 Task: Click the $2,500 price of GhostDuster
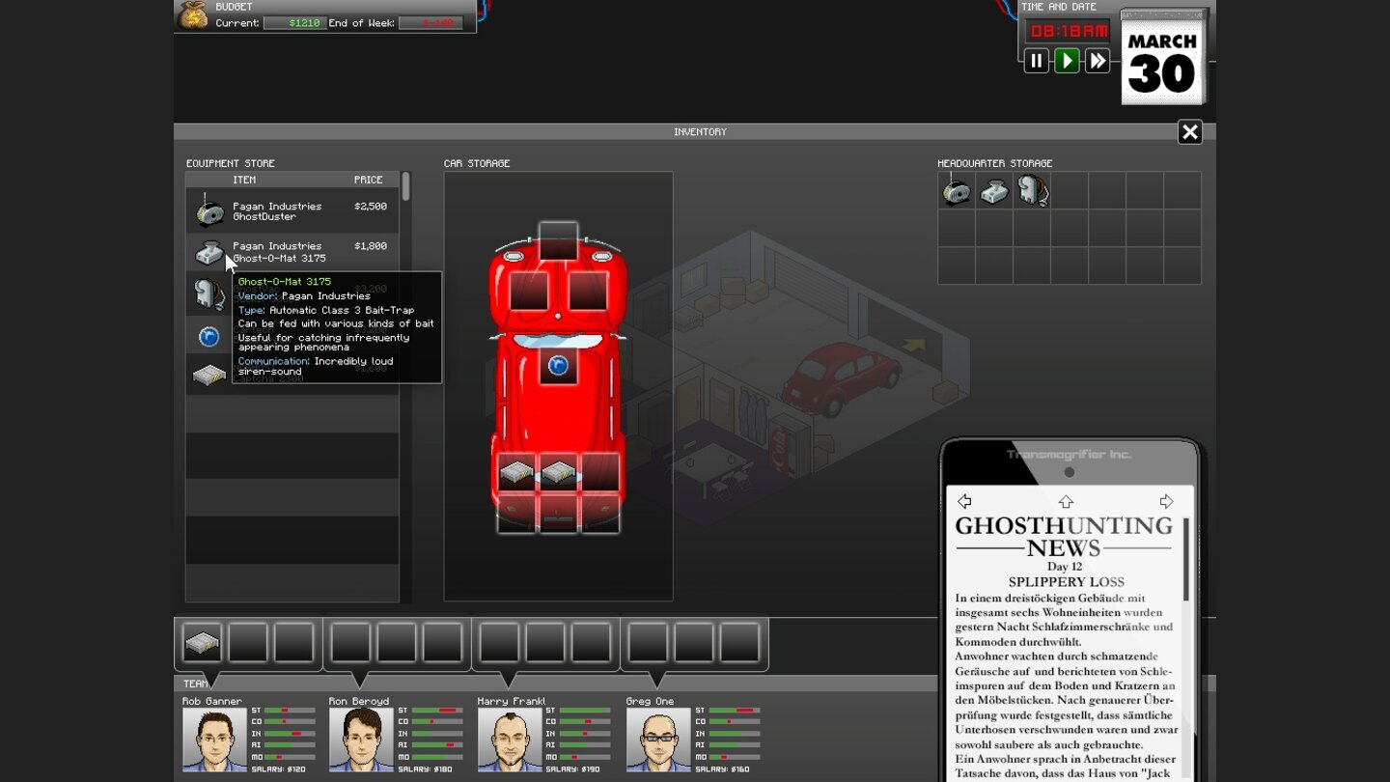(x=371, y=207)
